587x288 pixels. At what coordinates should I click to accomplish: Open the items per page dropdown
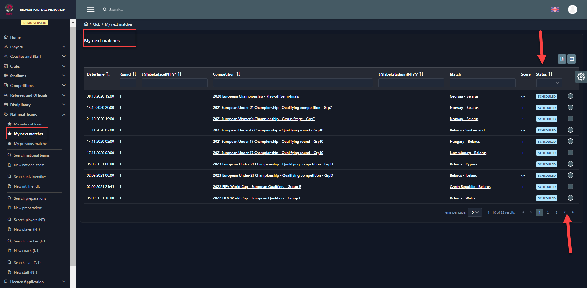[474, 212]
